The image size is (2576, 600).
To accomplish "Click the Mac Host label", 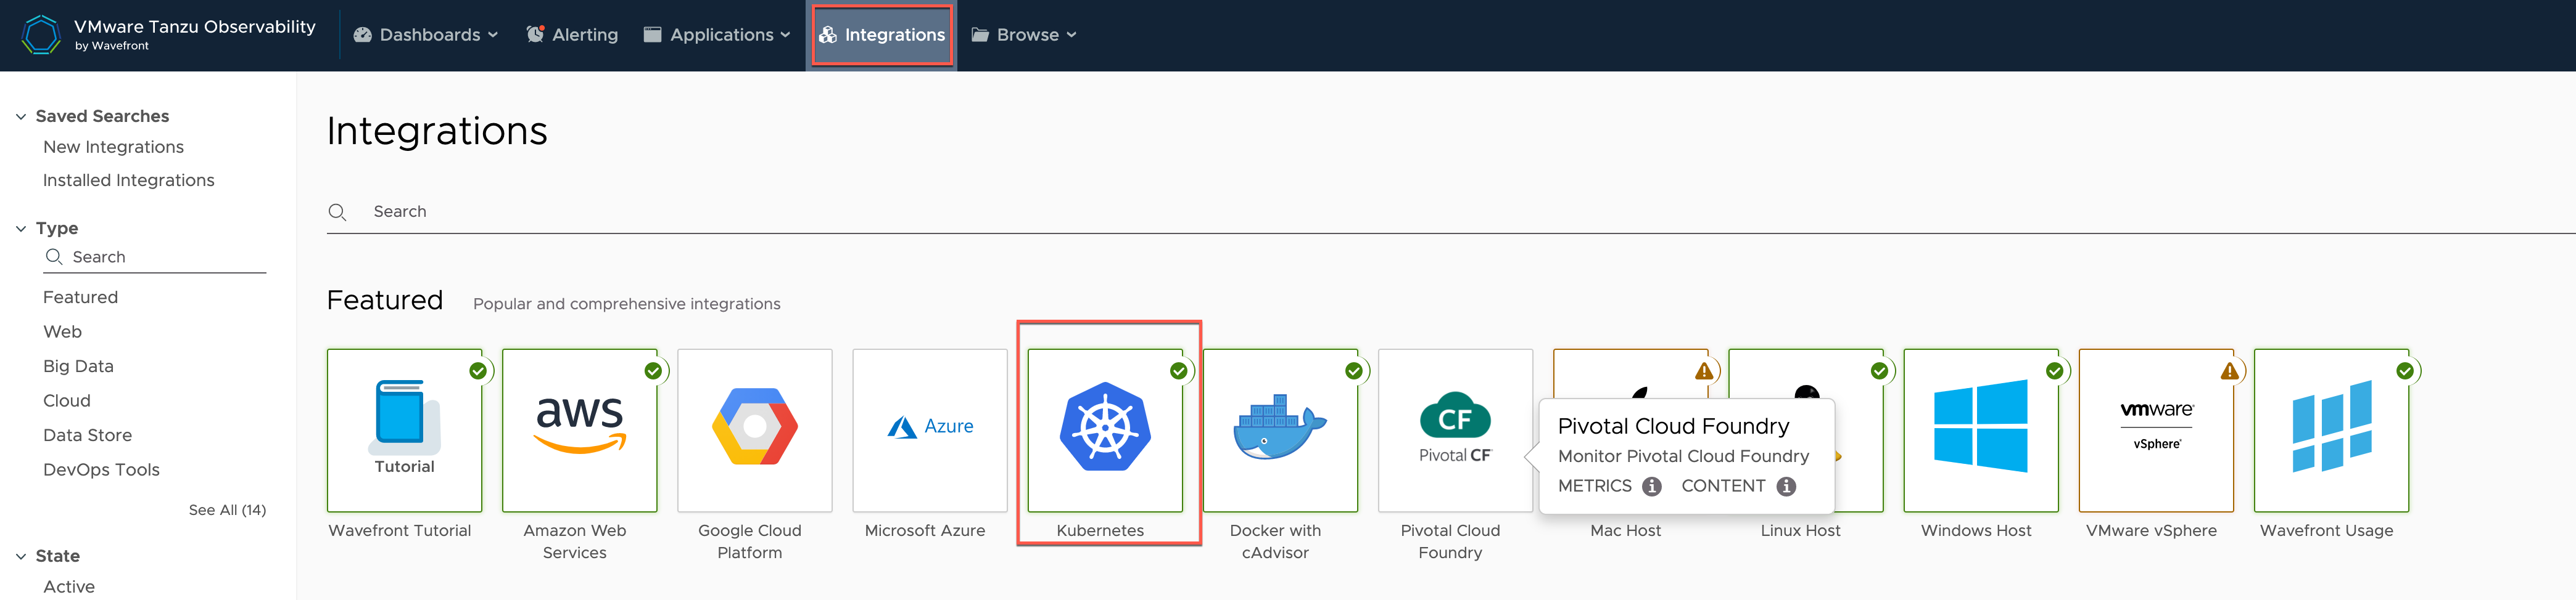I will coord(1625,531).
